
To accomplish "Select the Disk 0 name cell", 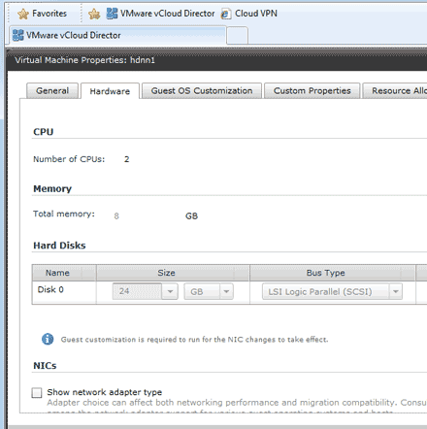I will click(x=64, y=292).
